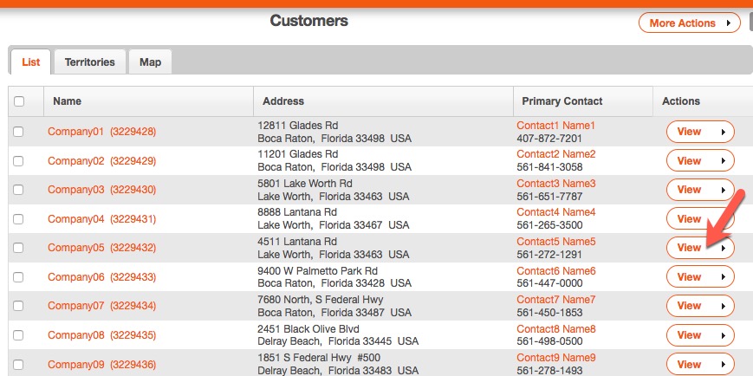
Task: Select the List tab
Action: pos(30,62)
